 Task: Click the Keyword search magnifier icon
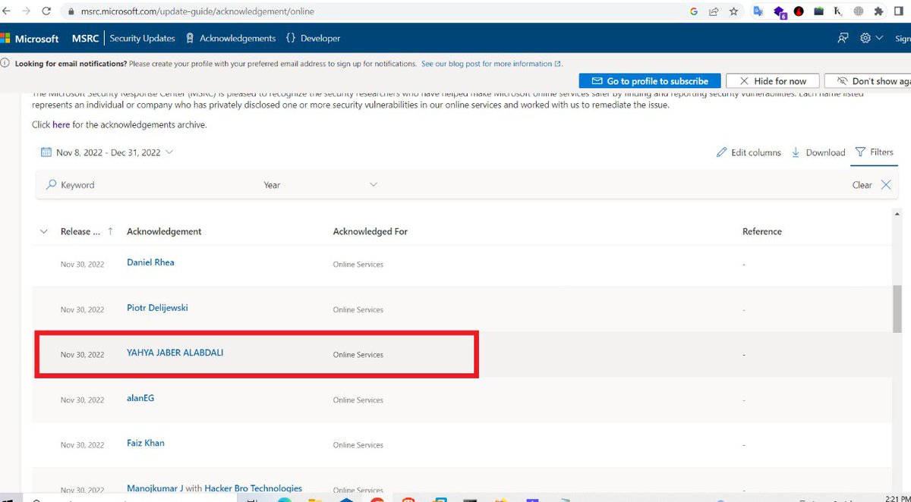52,185
